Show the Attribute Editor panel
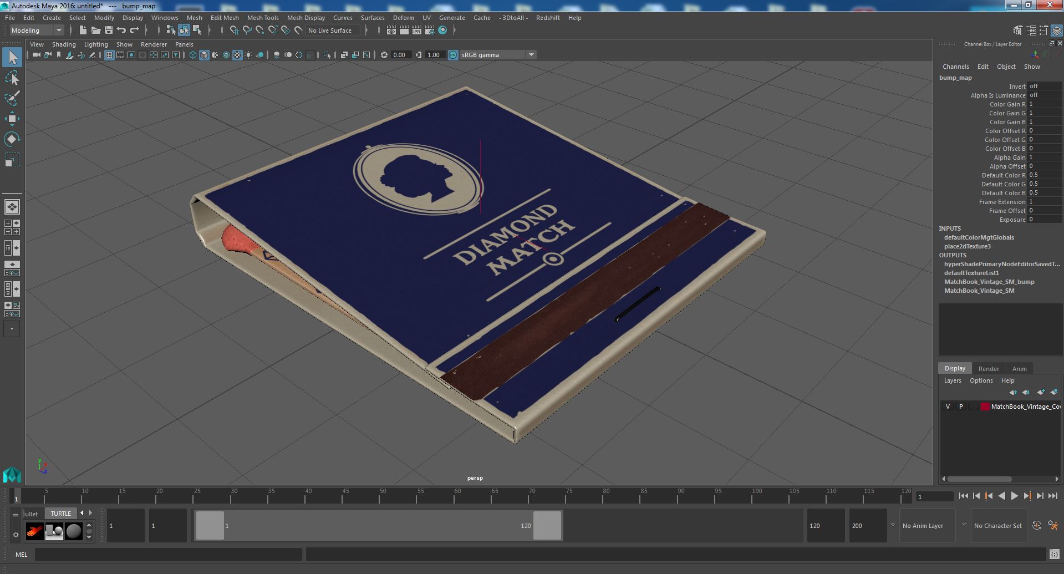Viewport: 1064px width, 574px height. pyautogui.click(x=1031, y=31)
